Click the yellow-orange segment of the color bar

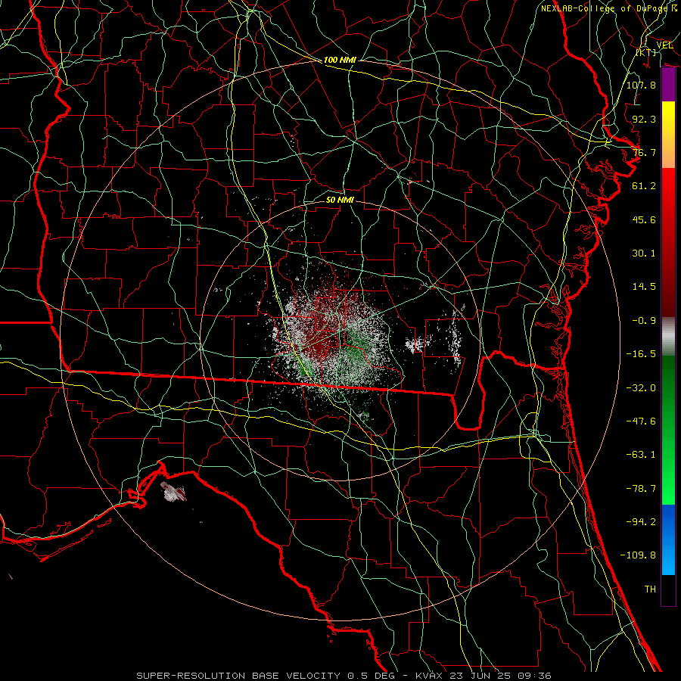(668, 135)
